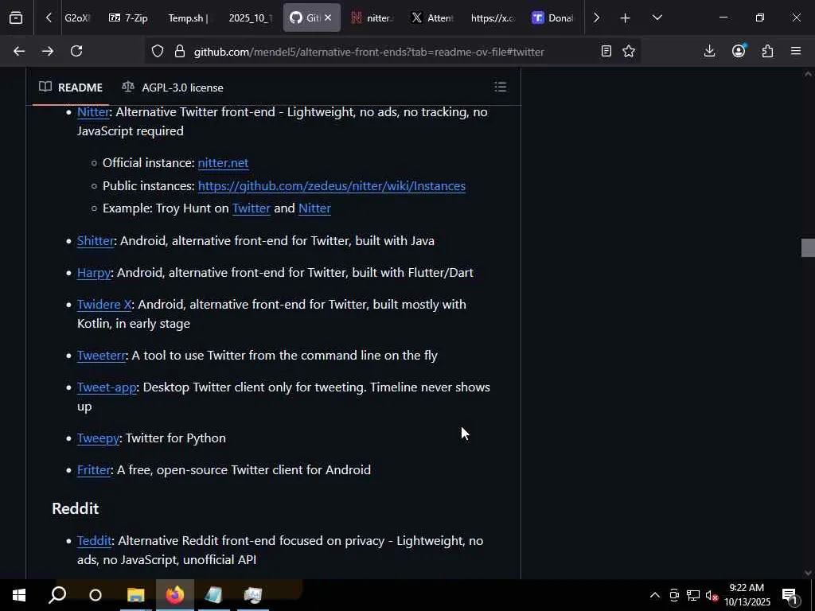Switch to the https://x.c tab
The width and height of the screenshot is (815, 611).
492,18
